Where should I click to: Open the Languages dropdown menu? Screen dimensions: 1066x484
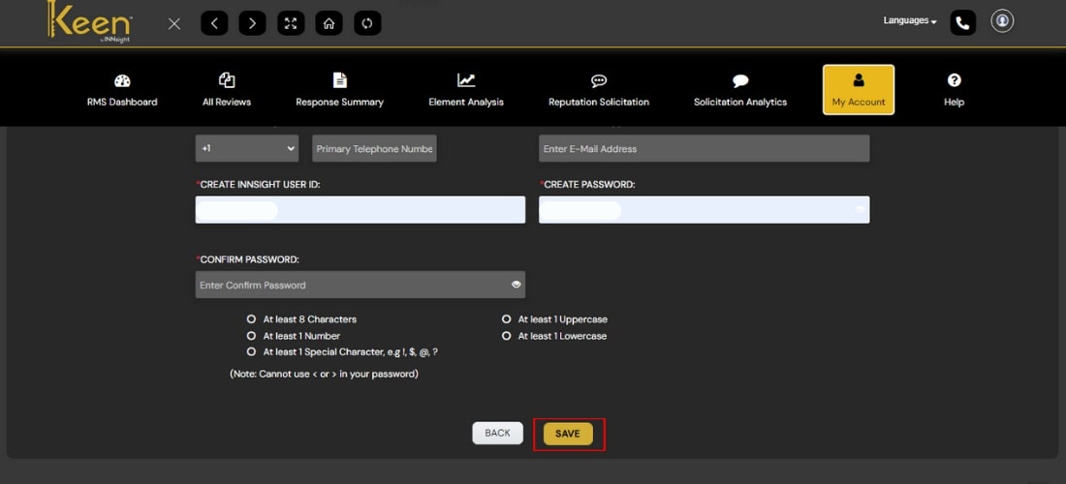[x=909, y=20]
